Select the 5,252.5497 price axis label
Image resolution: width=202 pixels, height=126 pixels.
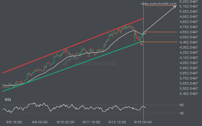(x=189, y=2)
